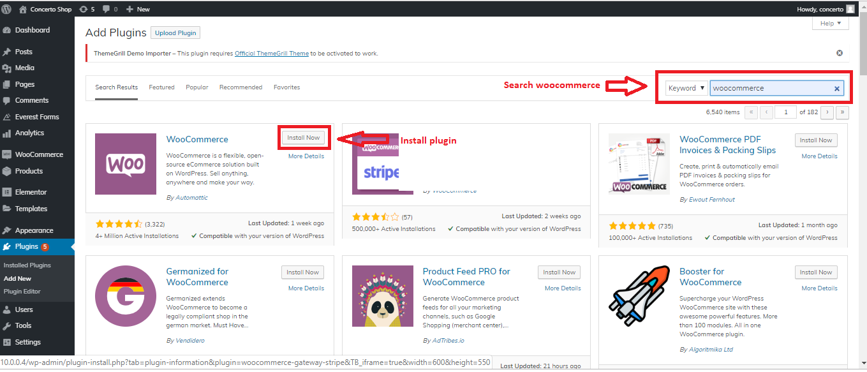867x372 pixels.
Task: Switch to the Recommended tab
Action: 241,87
